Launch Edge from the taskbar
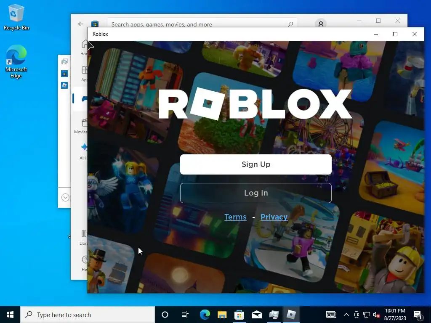The image size is (431, 323). click(205, 315)
